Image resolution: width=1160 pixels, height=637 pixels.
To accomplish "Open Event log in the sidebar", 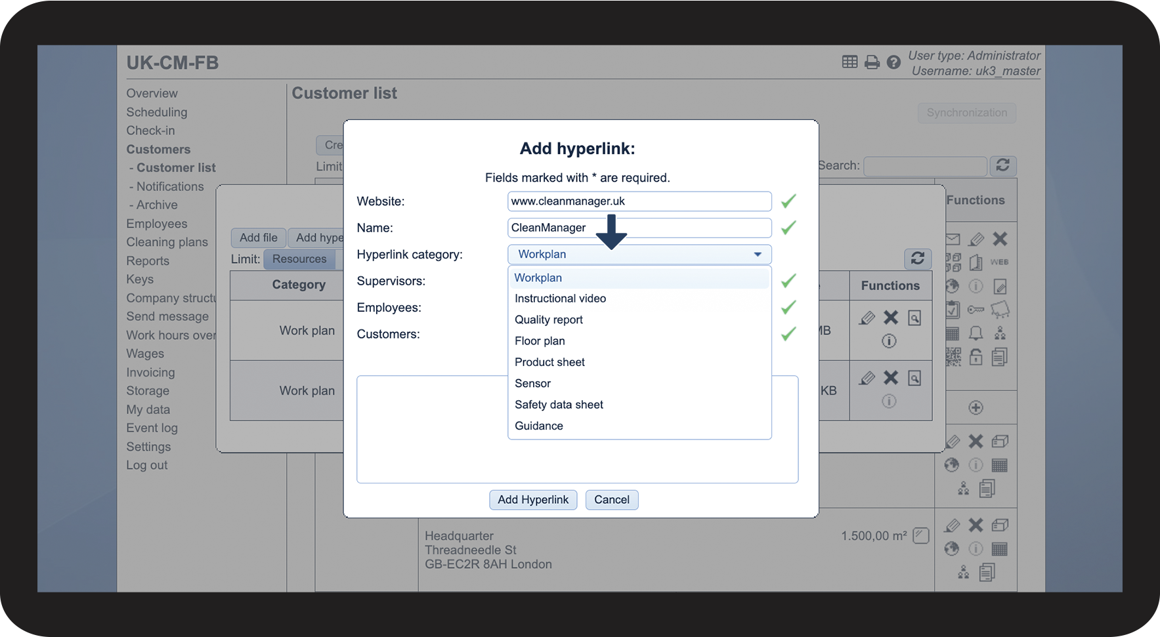I will click(152, 428).
